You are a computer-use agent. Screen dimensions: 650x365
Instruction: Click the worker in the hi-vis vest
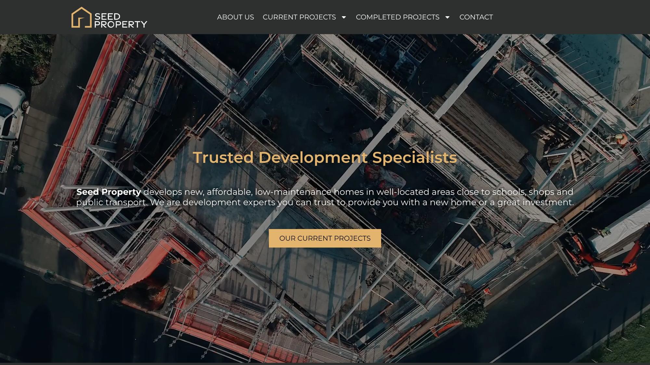coord(620,140)
